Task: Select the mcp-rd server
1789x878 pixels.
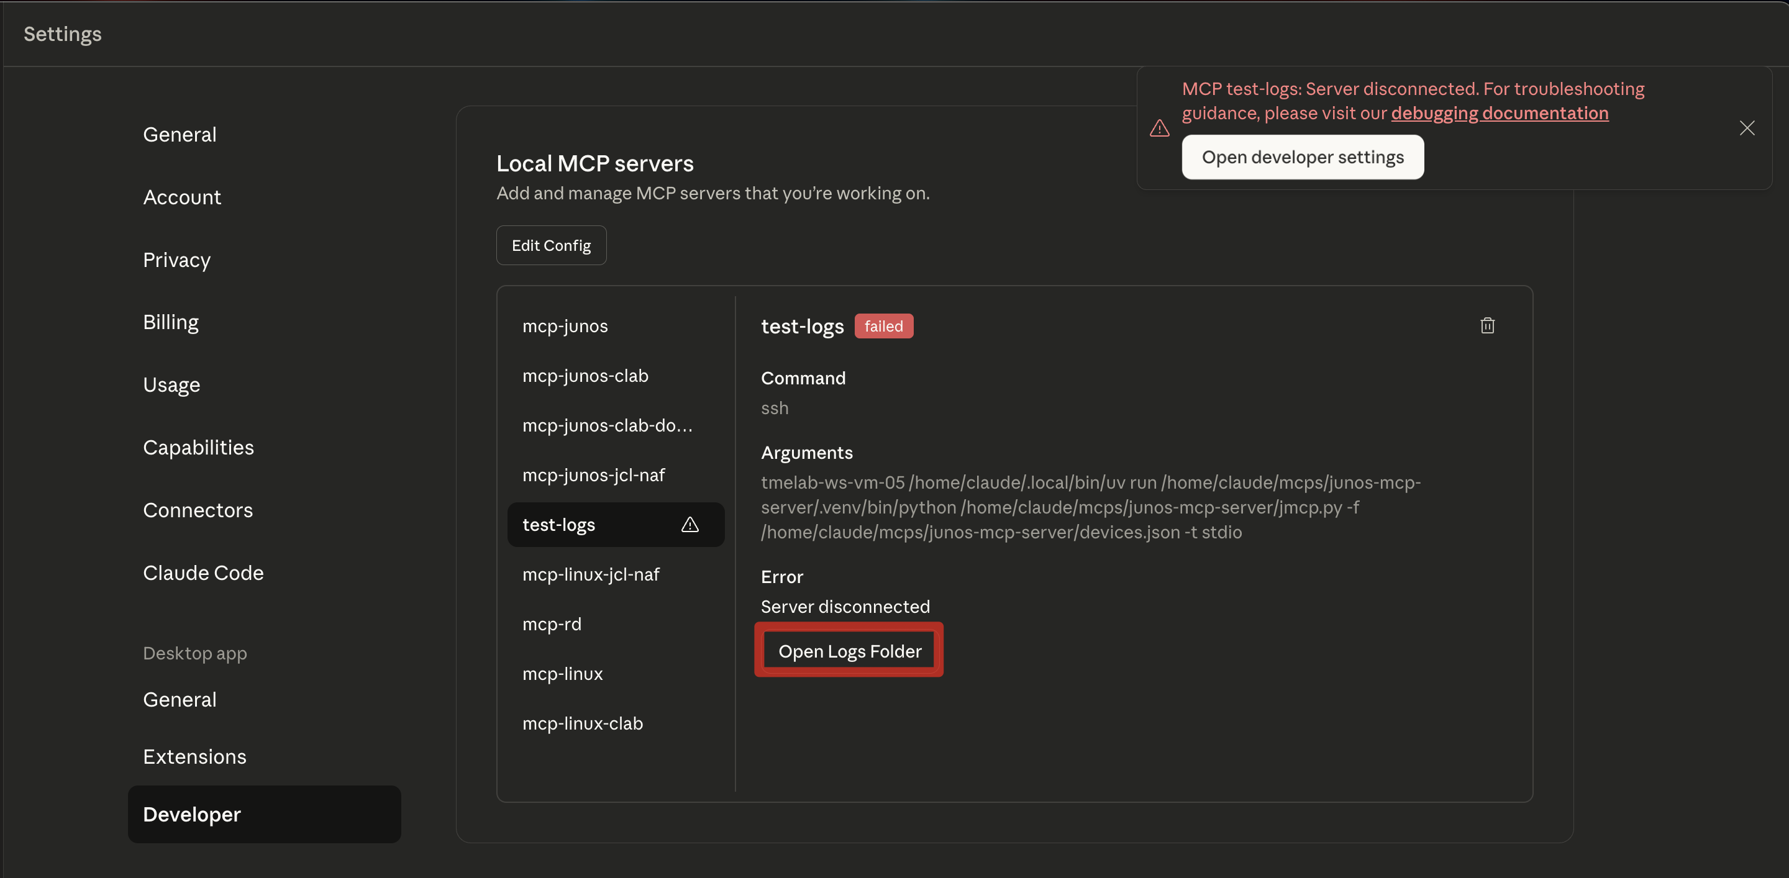Action: pyautogui.click(x=616, y=625)
